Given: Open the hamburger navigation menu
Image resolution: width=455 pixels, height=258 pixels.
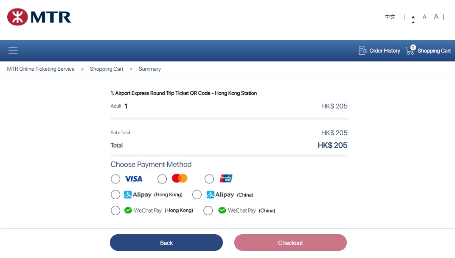Looking at the screenshot, I should click(13, 50).
